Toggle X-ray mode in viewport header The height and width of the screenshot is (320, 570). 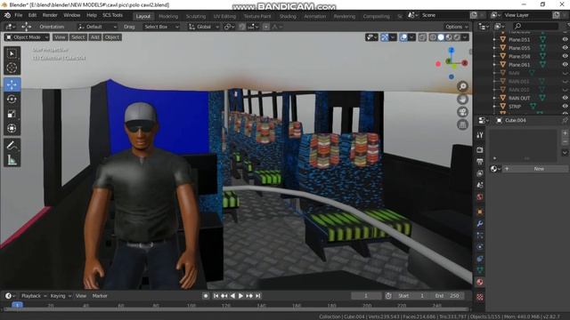coord(422,37)
